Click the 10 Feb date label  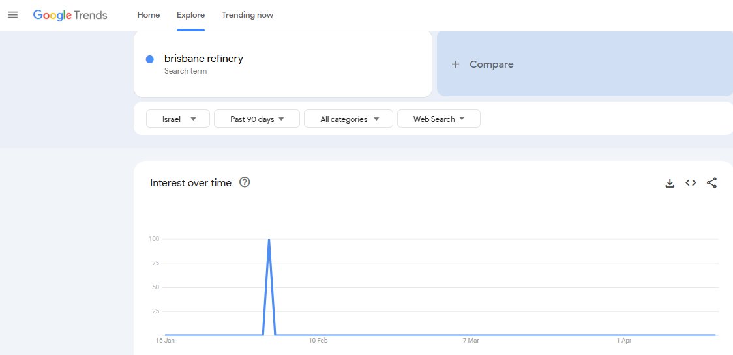point(318,341)
